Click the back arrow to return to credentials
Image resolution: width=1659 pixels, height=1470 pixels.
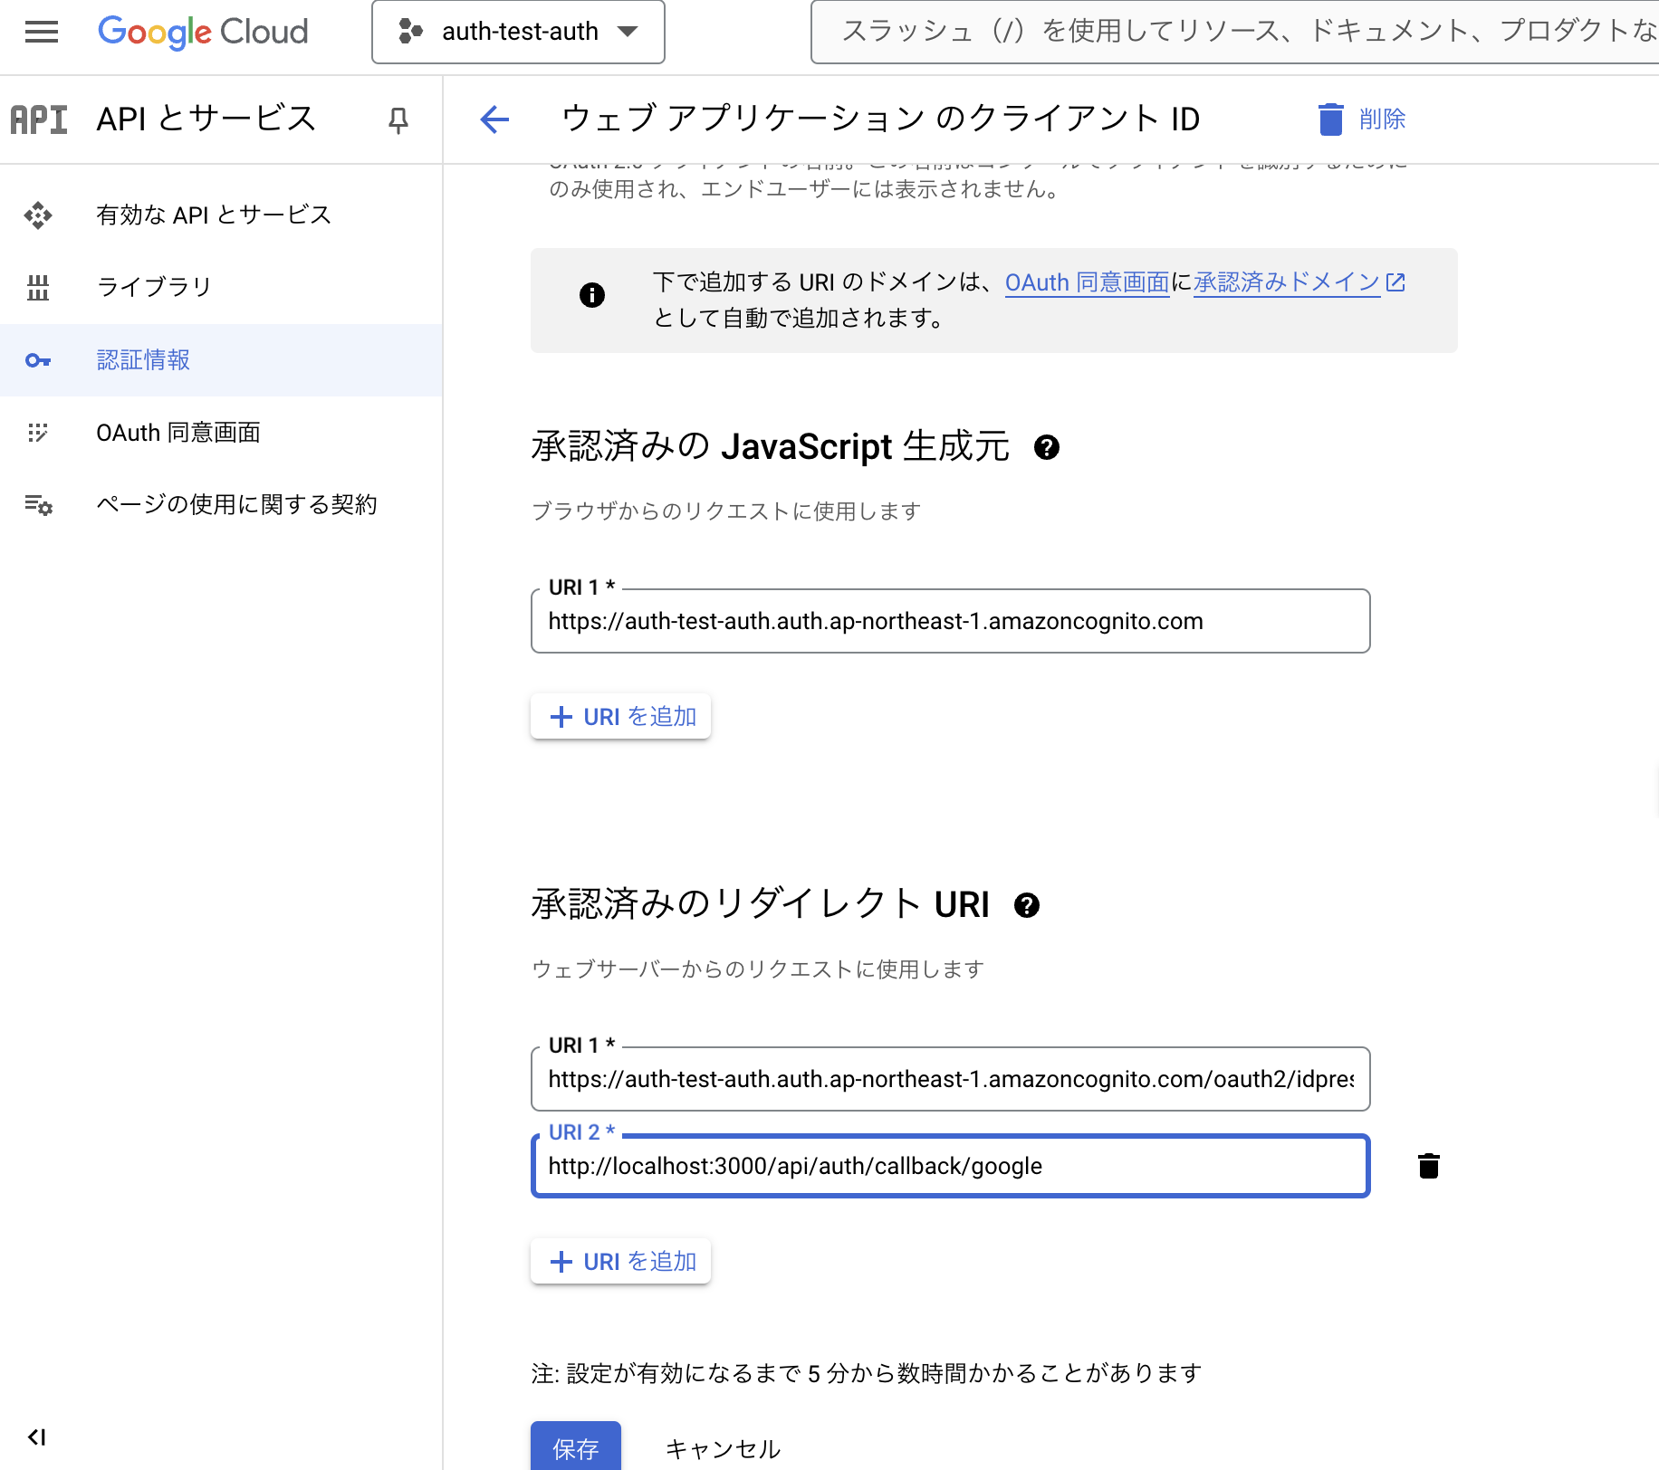tap(494, 119)
